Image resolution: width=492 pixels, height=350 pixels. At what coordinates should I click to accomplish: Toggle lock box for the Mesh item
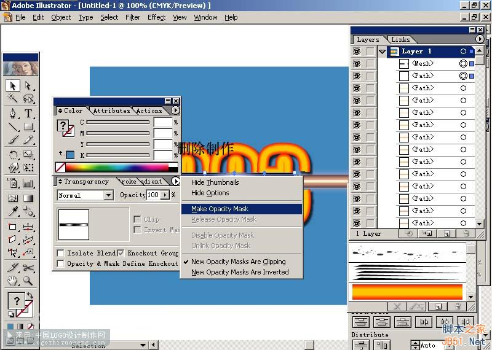pyautogui.click(x=371, y=64)
